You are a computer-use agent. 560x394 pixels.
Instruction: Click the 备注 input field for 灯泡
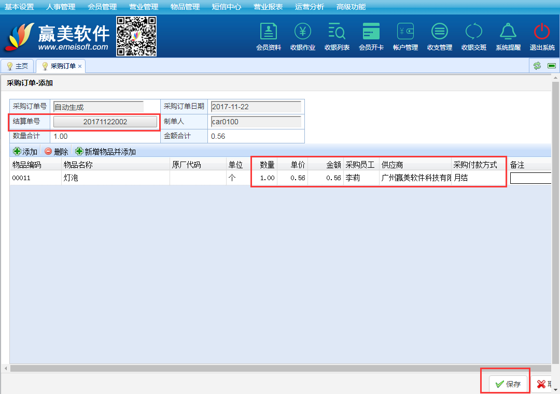tap(530, 178)
